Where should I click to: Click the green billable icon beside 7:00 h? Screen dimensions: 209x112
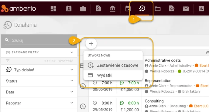122,83
